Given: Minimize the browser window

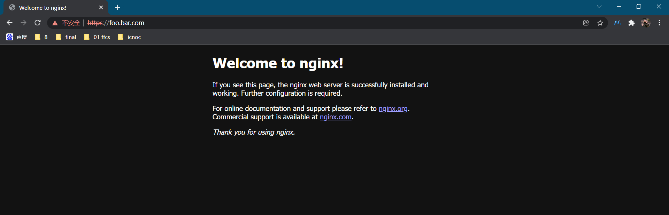Looking at the screenshot, I should tap(619, 7).
